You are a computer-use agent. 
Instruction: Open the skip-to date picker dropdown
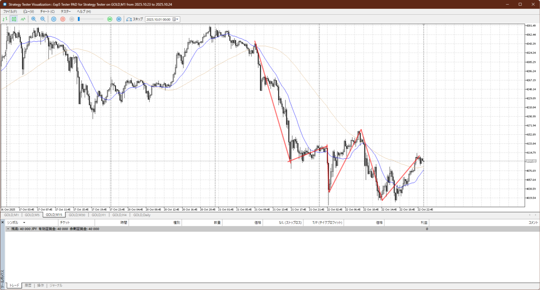click(x=177, y=19)
